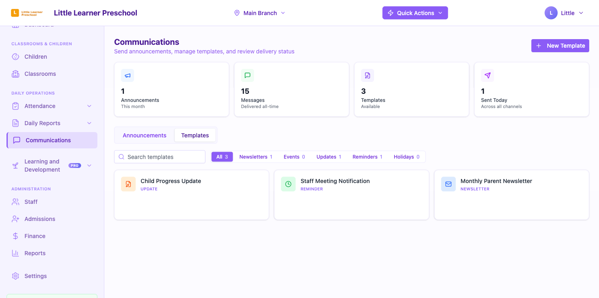Filter templates by All
This screenshot has height=298, width=599.
click(222, 157)
